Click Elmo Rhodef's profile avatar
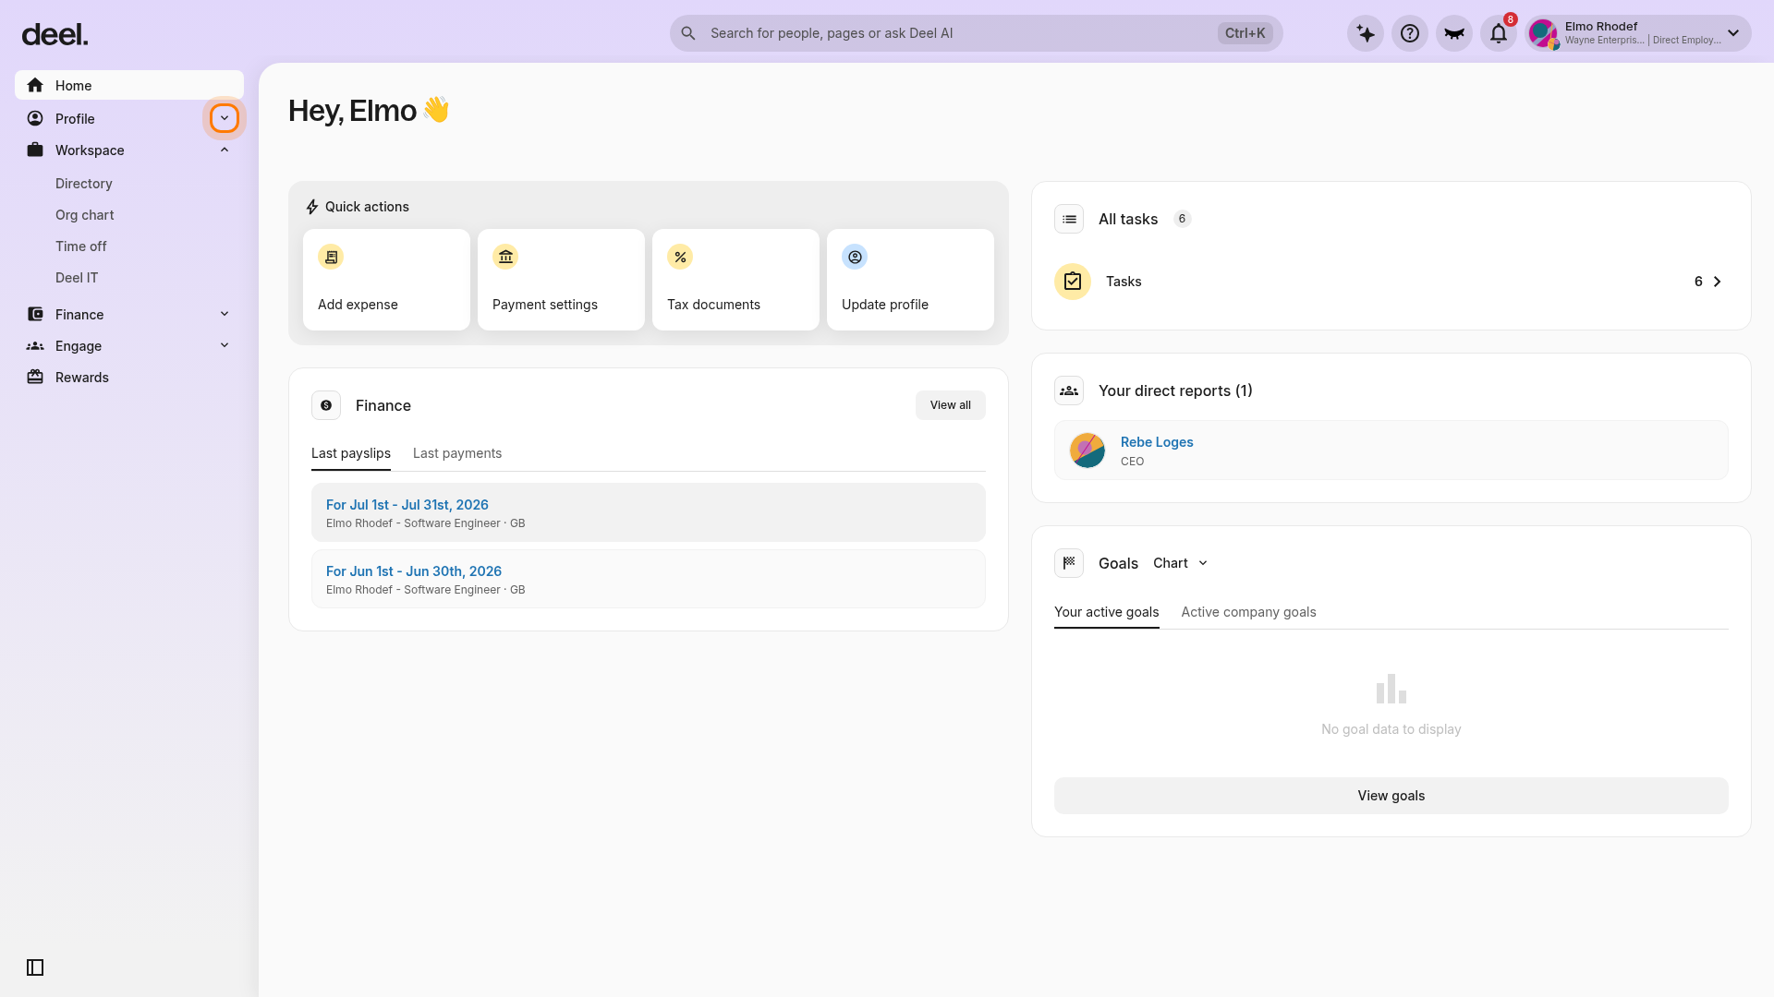 [1543, 33]
